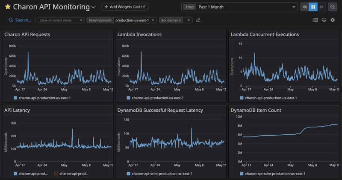The width and height of the screenshot is (342, 180).
Task: Click the rising DynamoDB Item Count line
Action: tap(303, 130)
